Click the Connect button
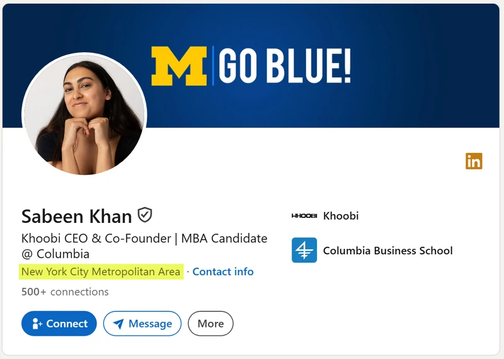 click(x=59, y=323)
